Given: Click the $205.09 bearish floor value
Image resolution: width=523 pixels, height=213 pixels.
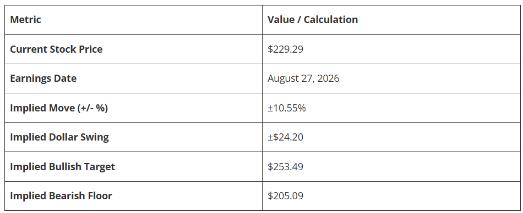Looking at the screenshot, I should coord(285,195).
